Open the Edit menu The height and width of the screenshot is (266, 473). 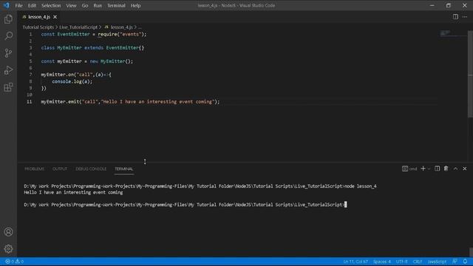coord(32,5)
